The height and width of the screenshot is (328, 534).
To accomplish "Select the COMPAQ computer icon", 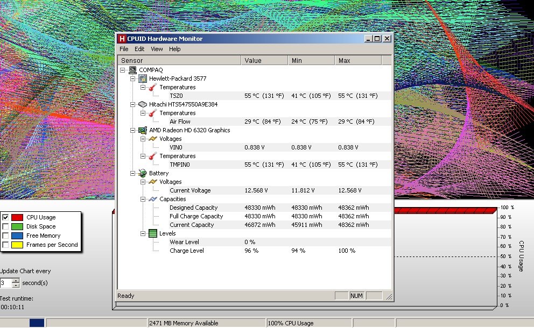I will (x=132, y=70).
